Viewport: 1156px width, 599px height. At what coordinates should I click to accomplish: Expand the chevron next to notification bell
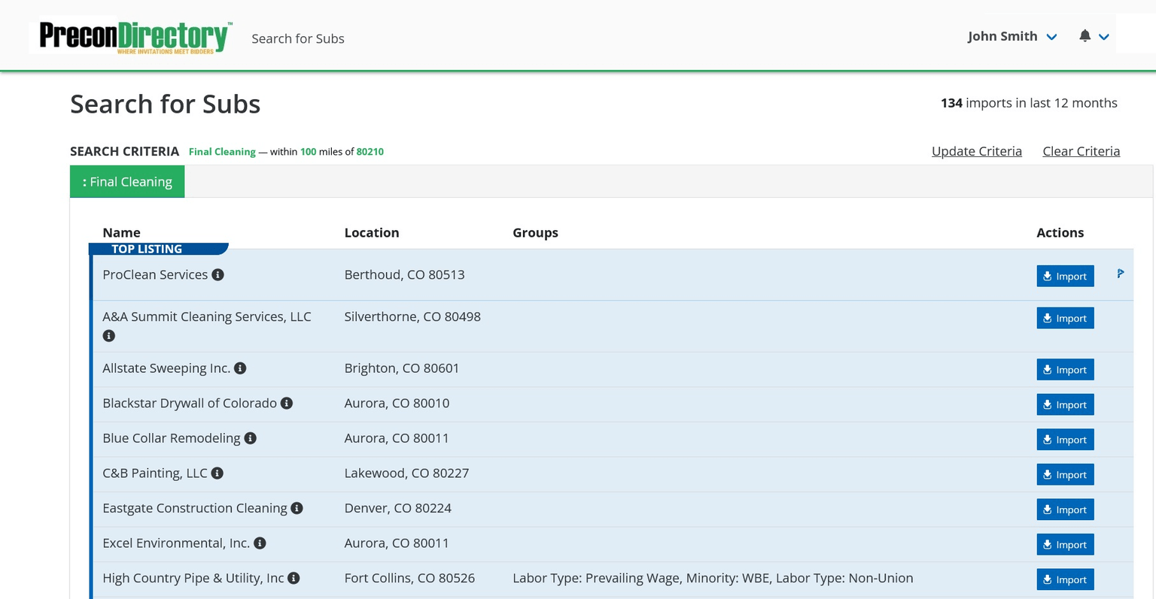tap(1104, 37)
